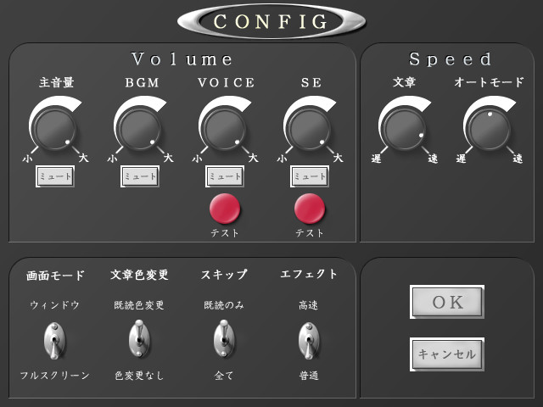Confirm settings with the OK button
This screenshot has height=407, width=543.
pos(447,303)
